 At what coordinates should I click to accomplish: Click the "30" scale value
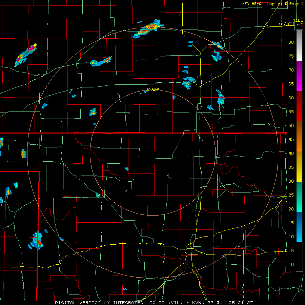click(x=291, y=181)
